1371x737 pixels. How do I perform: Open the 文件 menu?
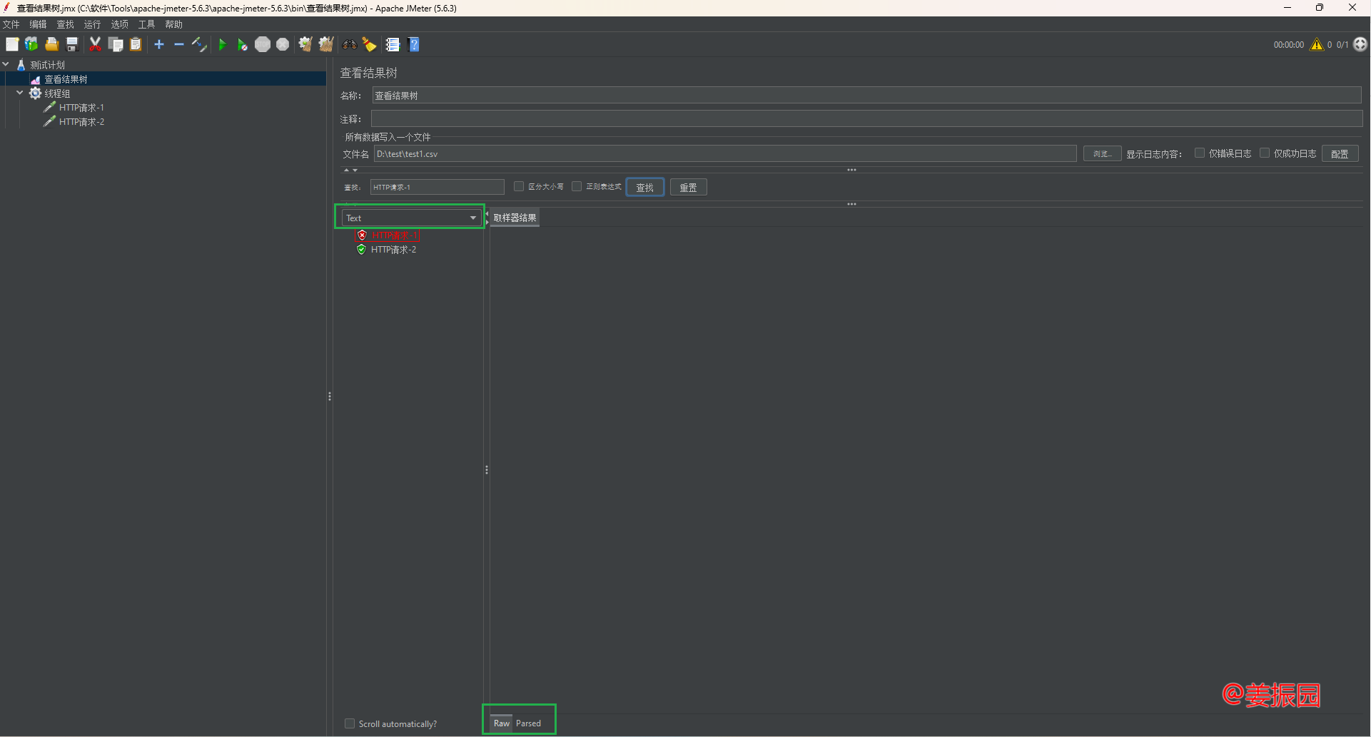pyautogui.click(x=11, y=24)
